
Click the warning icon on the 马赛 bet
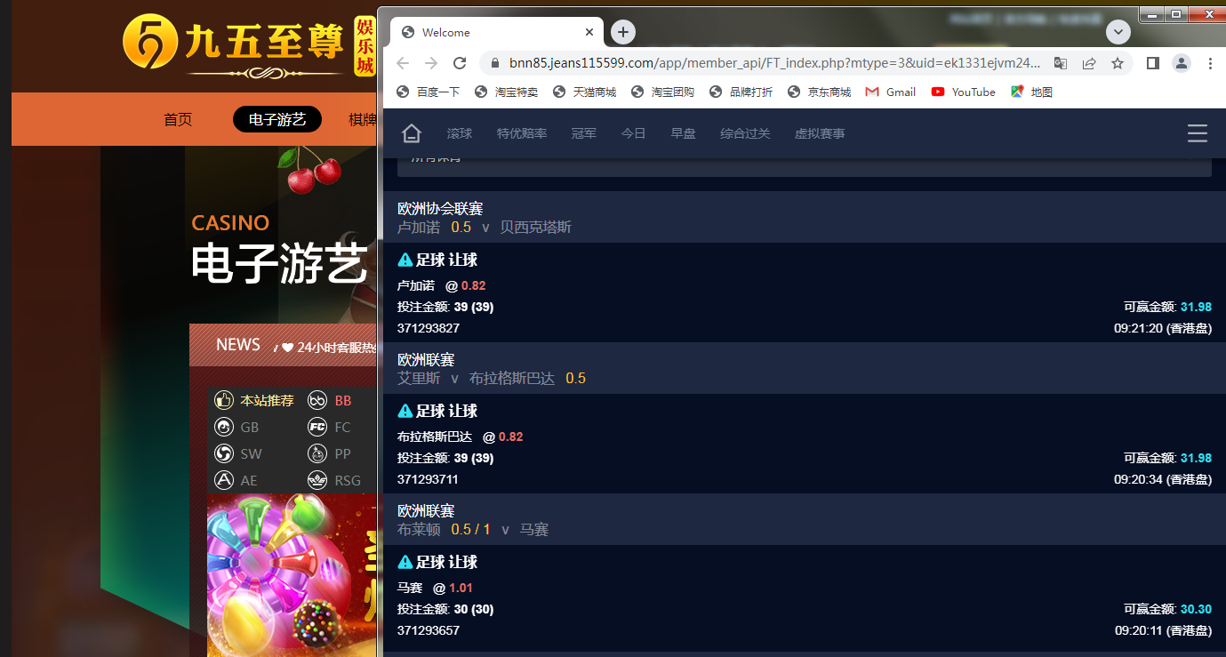(x=405, y=562)
